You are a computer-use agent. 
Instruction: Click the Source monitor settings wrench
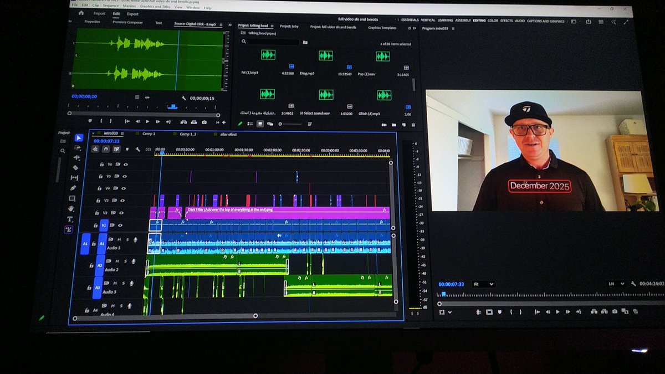183,98
